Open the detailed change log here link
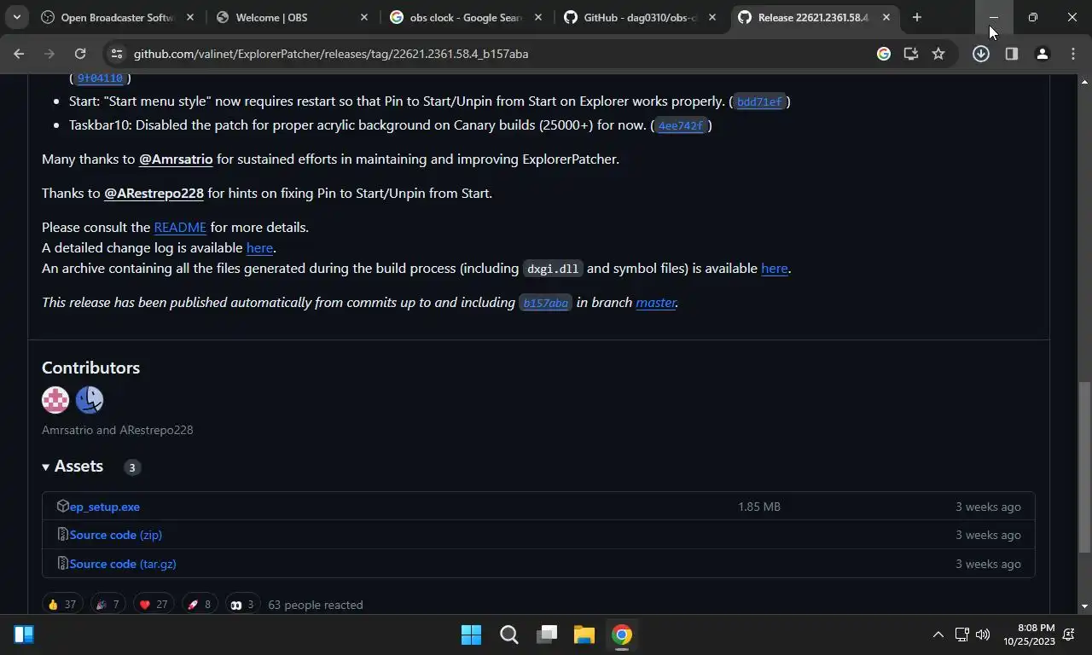 (x=259, y=248)
